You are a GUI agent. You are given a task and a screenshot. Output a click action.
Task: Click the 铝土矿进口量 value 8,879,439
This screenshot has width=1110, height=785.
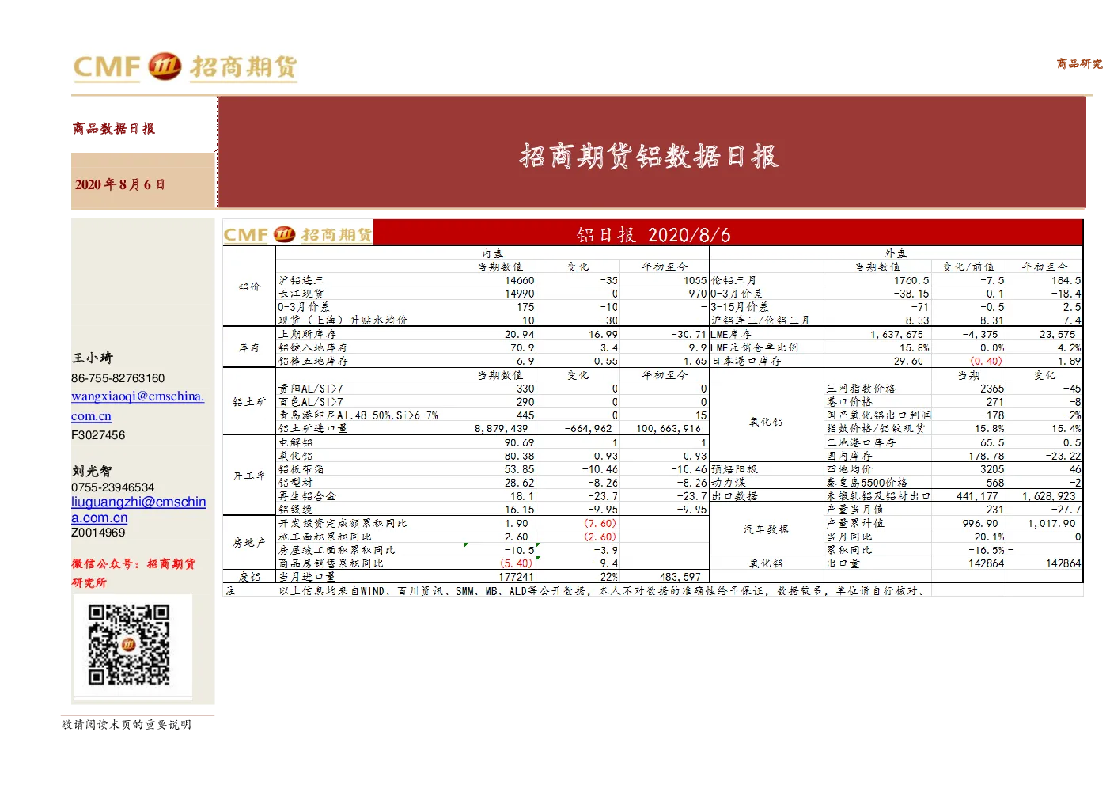501,428
